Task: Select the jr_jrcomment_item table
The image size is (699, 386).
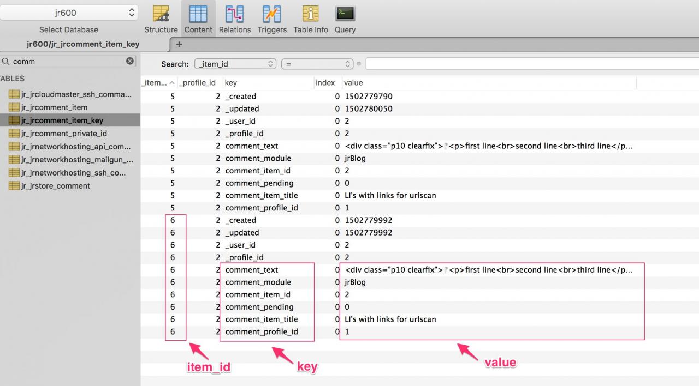Action: click(x=54, y=107)
